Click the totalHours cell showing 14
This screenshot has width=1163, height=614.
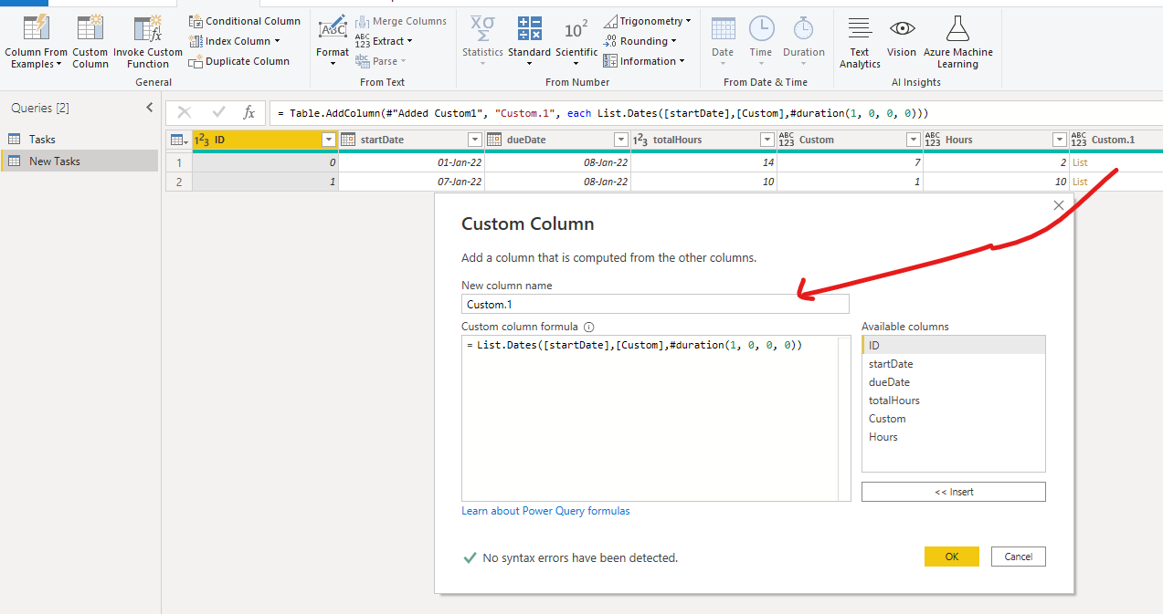tap(703, 162)
